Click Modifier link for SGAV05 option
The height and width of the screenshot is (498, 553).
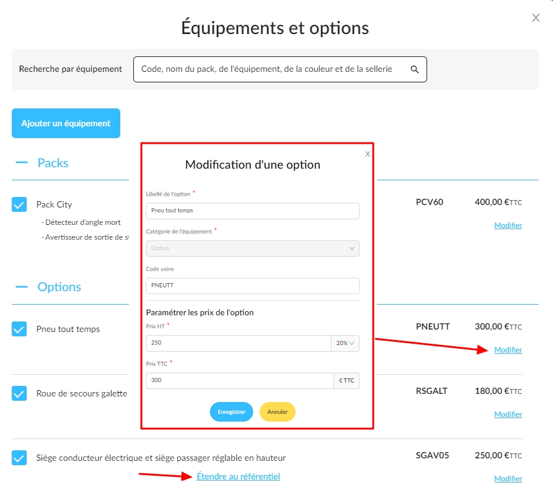[508, 479]
